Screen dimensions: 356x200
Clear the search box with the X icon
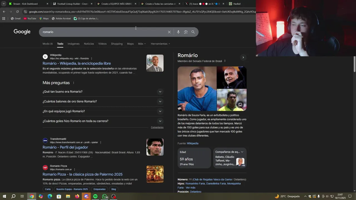[x=169, y=32]
